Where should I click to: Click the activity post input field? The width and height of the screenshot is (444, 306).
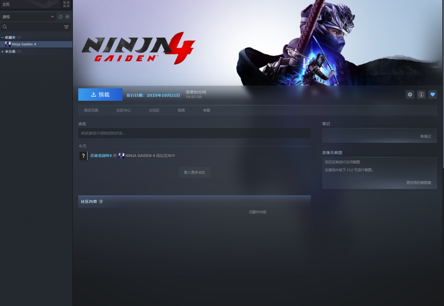pos(194,133)
